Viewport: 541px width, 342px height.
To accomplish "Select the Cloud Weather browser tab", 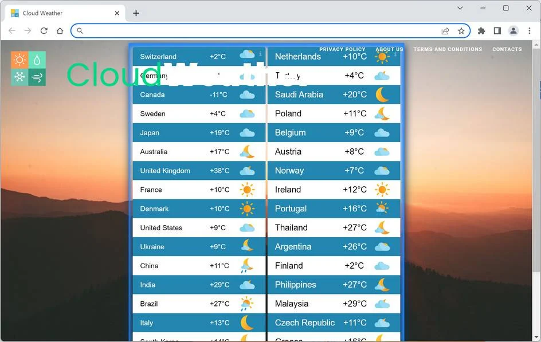I will 65,13.
